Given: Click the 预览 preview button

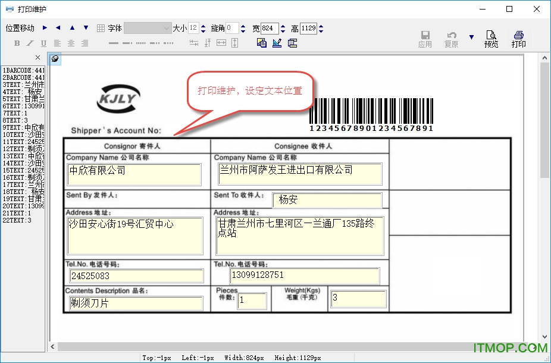Looking at the screenshot, I should [x=491, y=39].
